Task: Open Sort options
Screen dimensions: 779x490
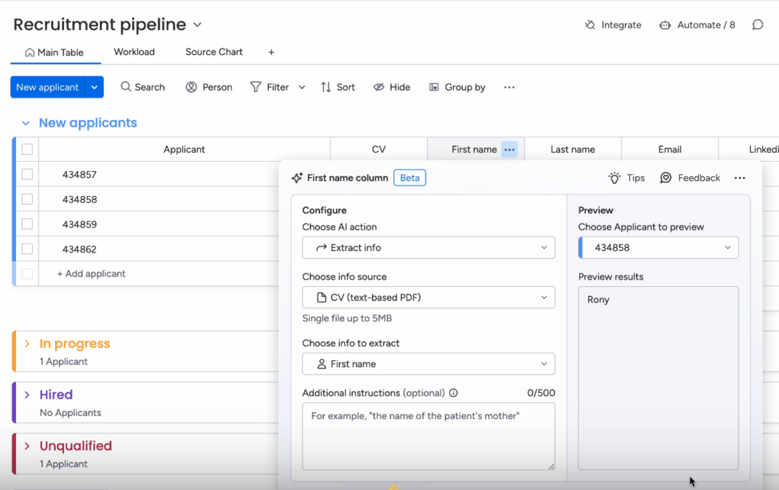Action: coord(338,87)
